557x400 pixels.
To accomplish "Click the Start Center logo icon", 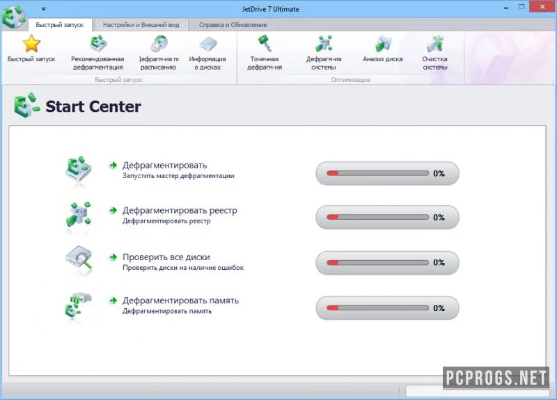I will (26, 106).
